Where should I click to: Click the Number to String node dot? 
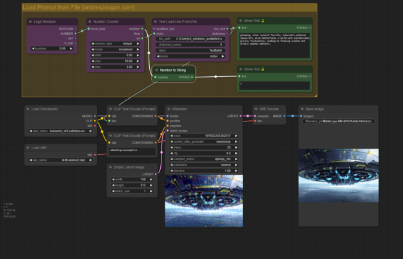(156, 70)
